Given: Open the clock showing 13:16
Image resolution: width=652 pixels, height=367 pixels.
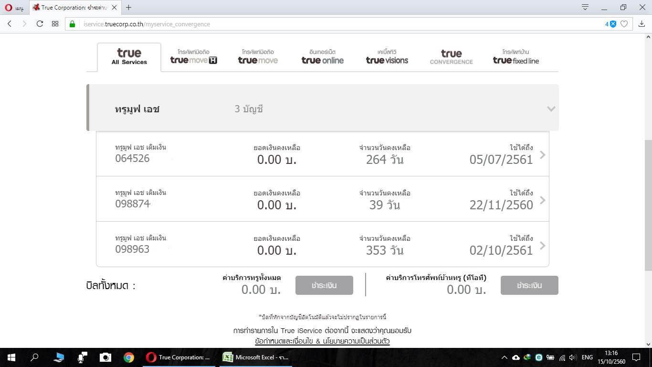Looking at the screenshot, I should click(611, 357).
